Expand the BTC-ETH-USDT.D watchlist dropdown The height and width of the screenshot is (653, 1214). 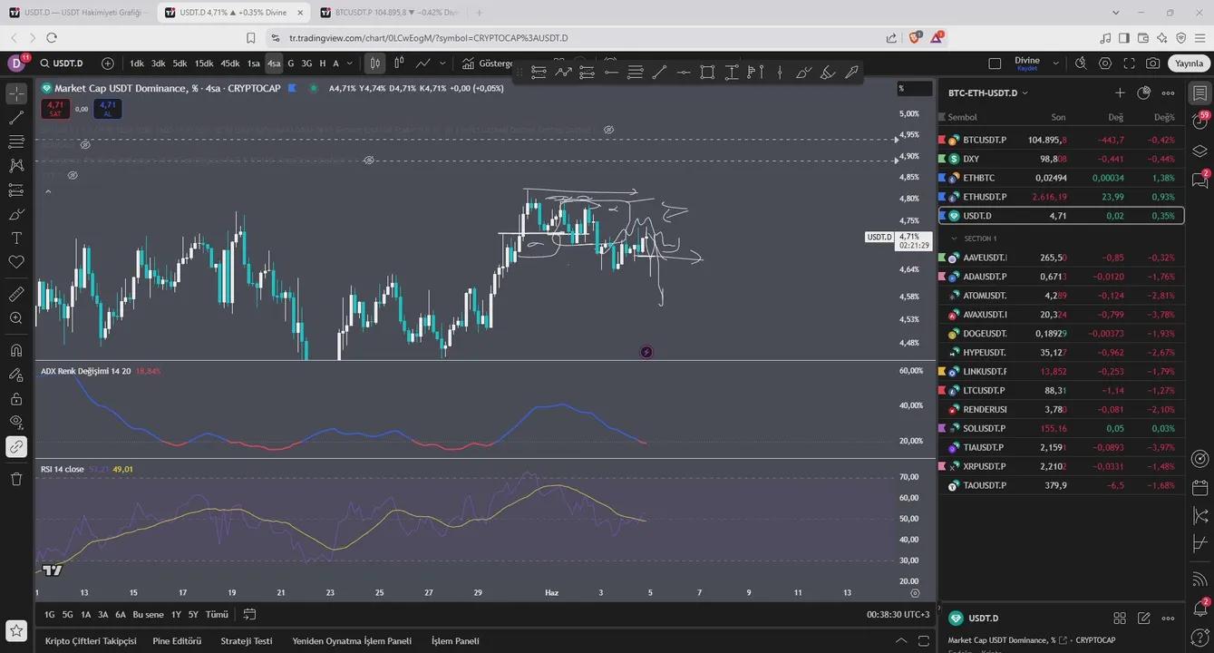[x=1025, y=93]
